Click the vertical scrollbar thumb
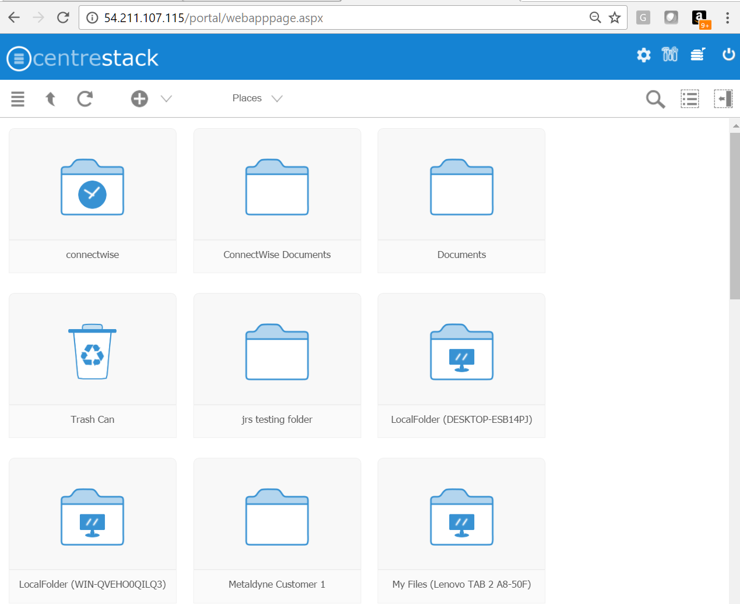The width and height of the screenshot is (740, 604). pos(735,216)
